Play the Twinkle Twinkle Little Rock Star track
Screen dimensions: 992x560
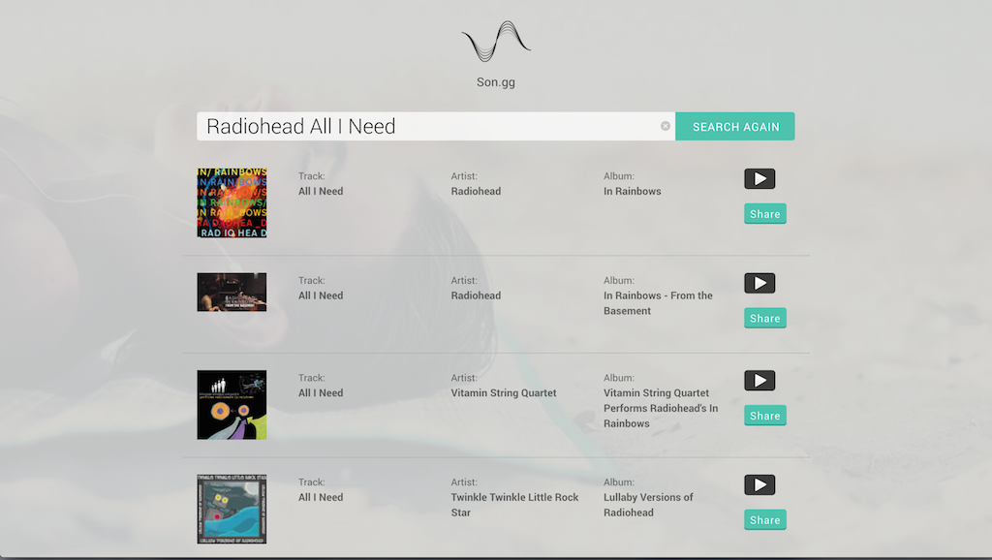[759, 484]
